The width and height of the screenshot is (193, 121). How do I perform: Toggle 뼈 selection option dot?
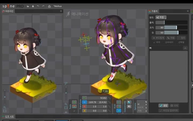coord(146,104)
